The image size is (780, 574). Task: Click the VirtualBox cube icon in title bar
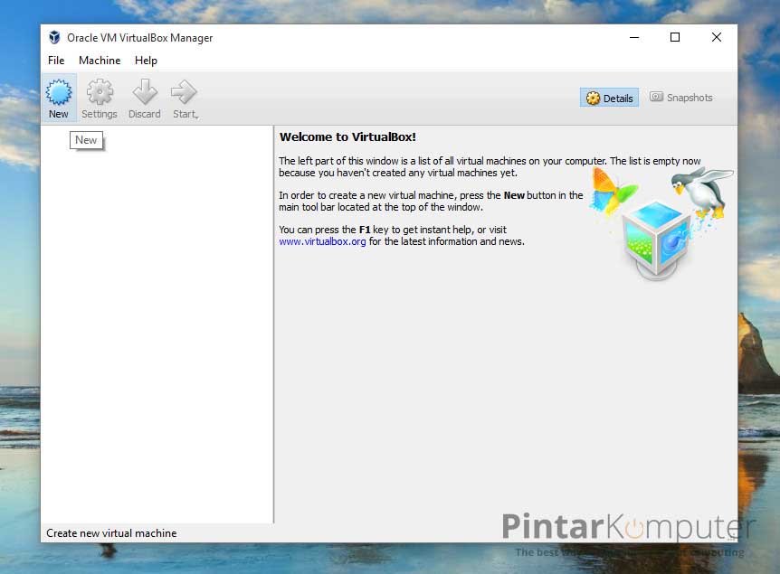pos(54,38)
